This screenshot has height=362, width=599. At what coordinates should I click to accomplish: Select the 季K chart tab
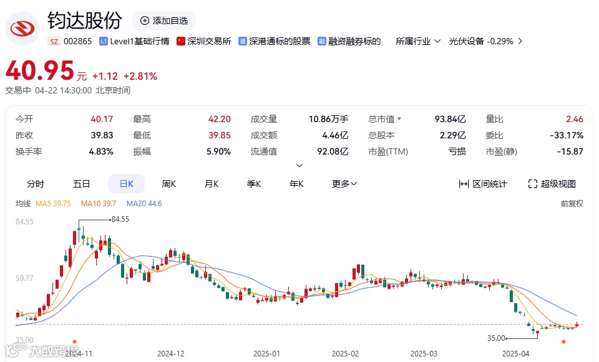coord(254,184)
